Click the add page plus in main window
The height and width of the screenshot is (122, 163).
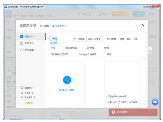pyautogui.click(x=70, y=116)
